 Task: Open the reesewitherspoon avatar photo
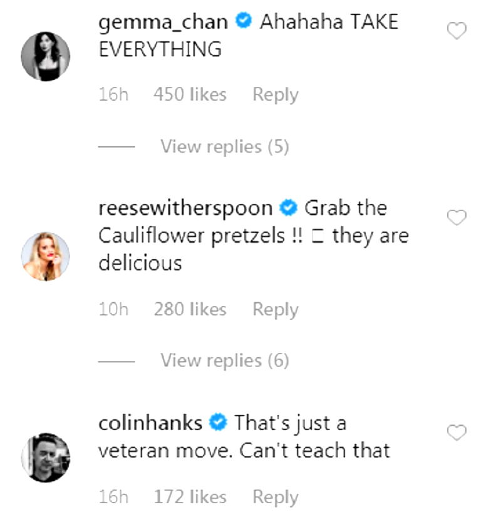(x=46, y=257)
